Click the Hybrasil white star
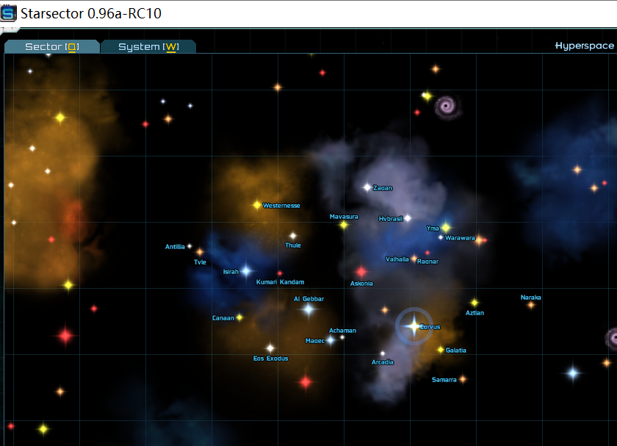Viewport: 617px width, 446px height. point(408,218)
